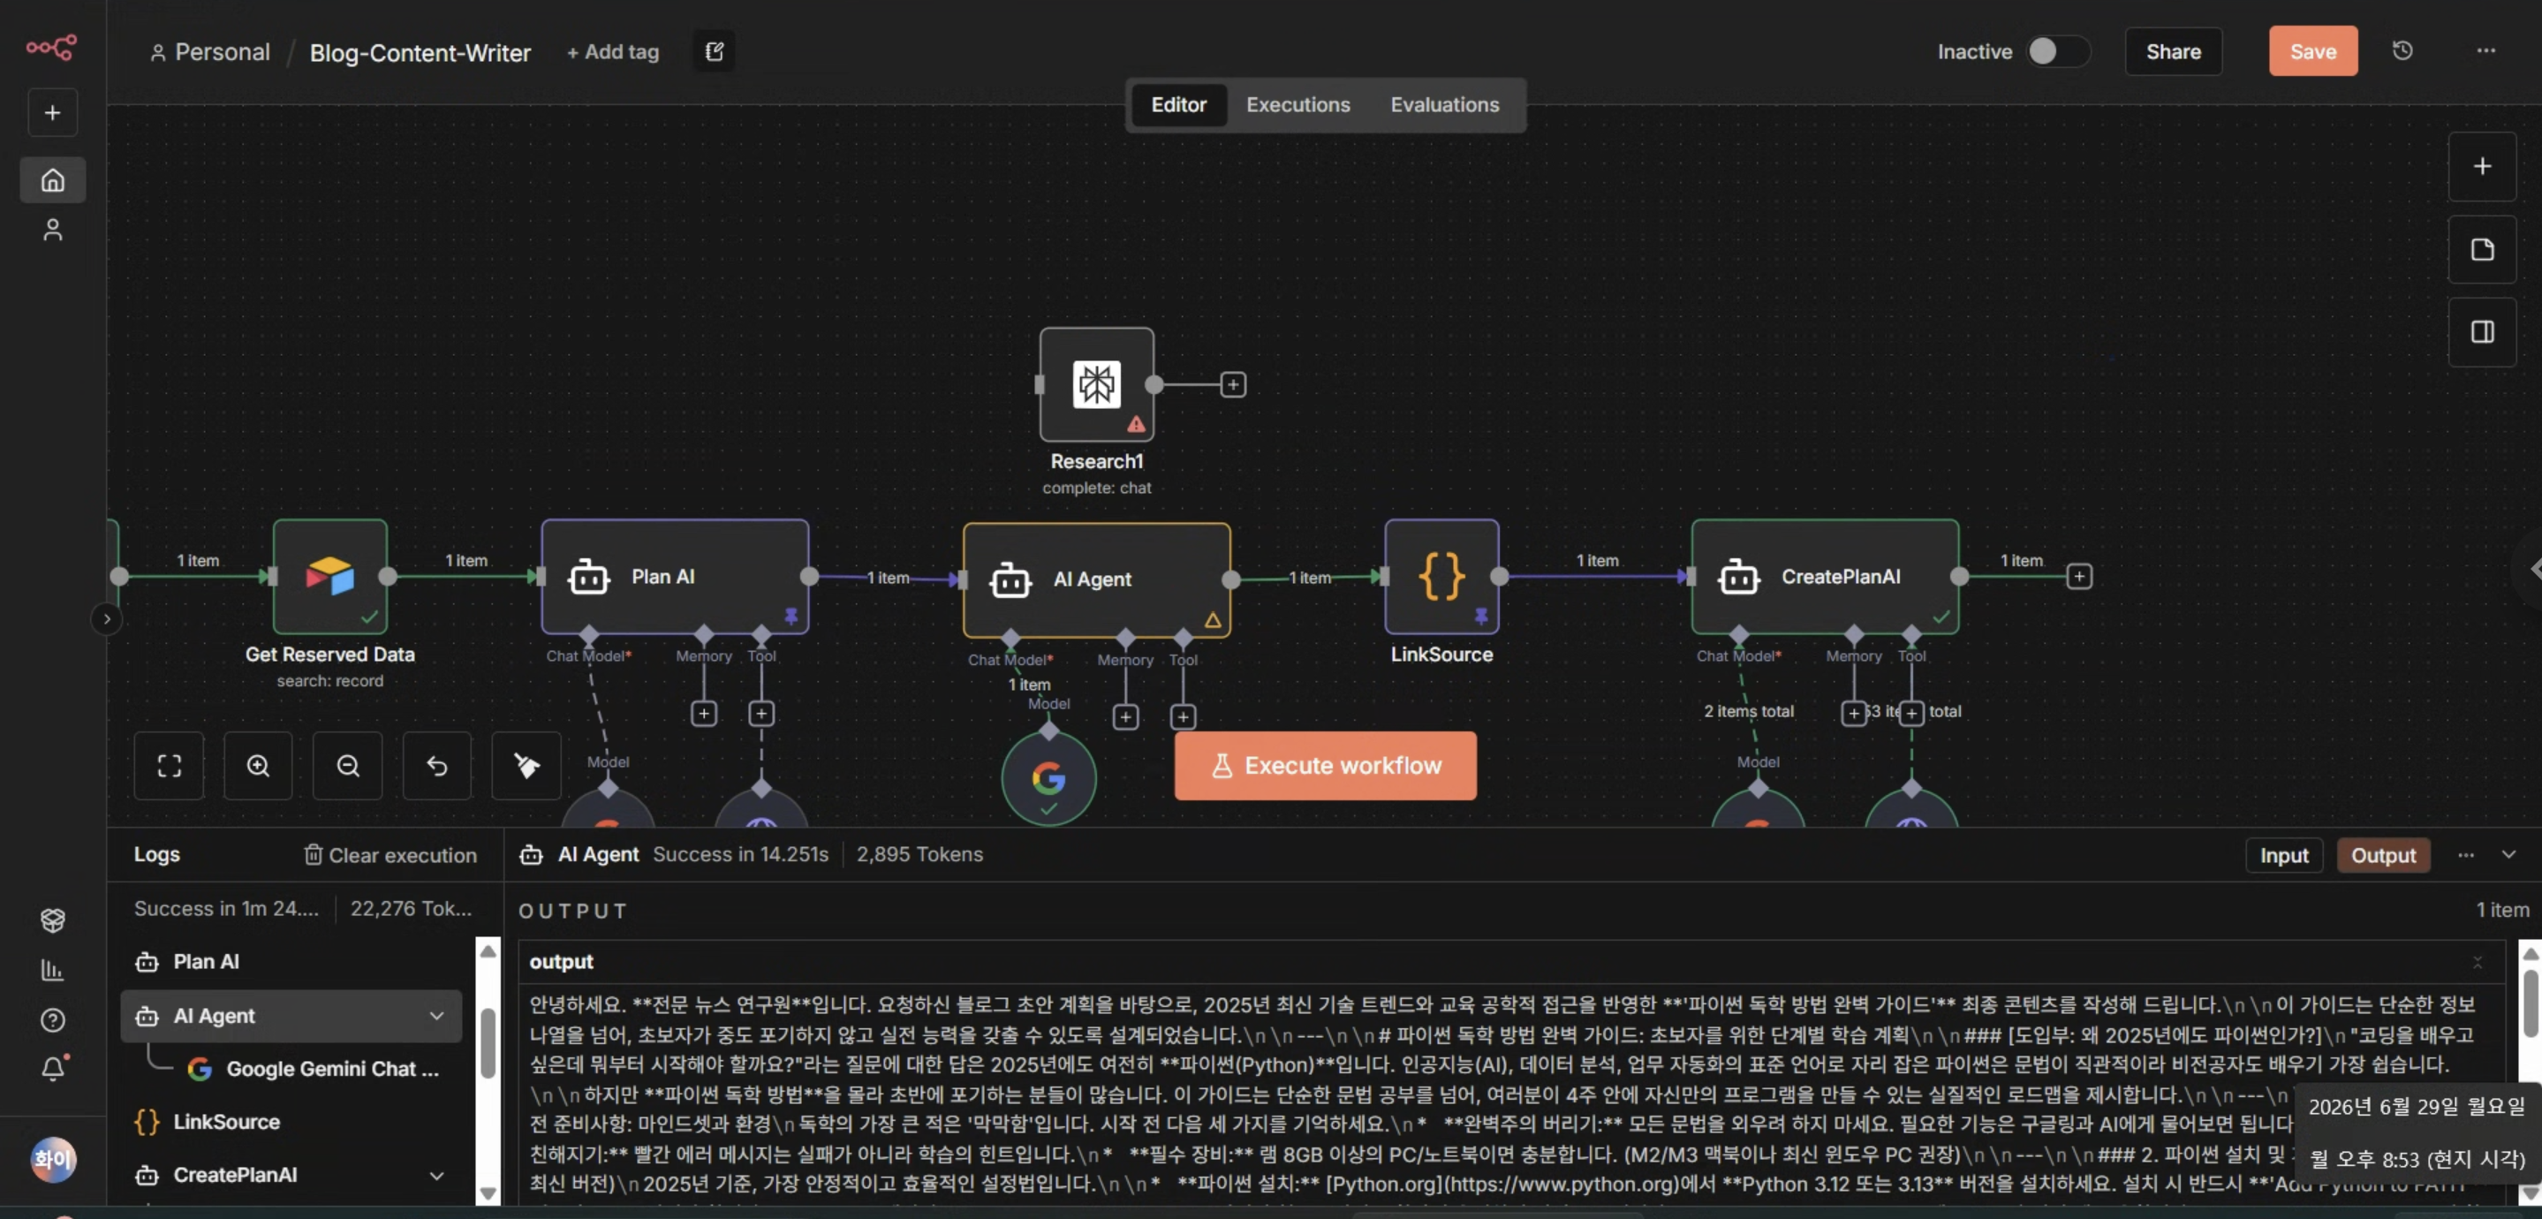Image resolution: width=2542 pixels, height=1219 pixels.
Task: Open the zoom to fit view button
Action: click(x=169, y=765)
